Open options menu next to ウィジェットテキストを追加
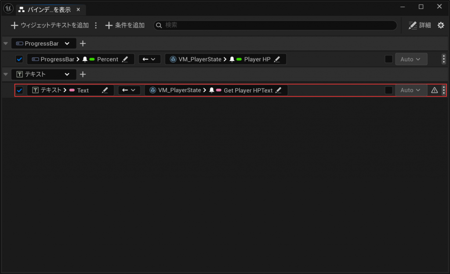Viewport: 450px width, 274px height. click(96, 25)
